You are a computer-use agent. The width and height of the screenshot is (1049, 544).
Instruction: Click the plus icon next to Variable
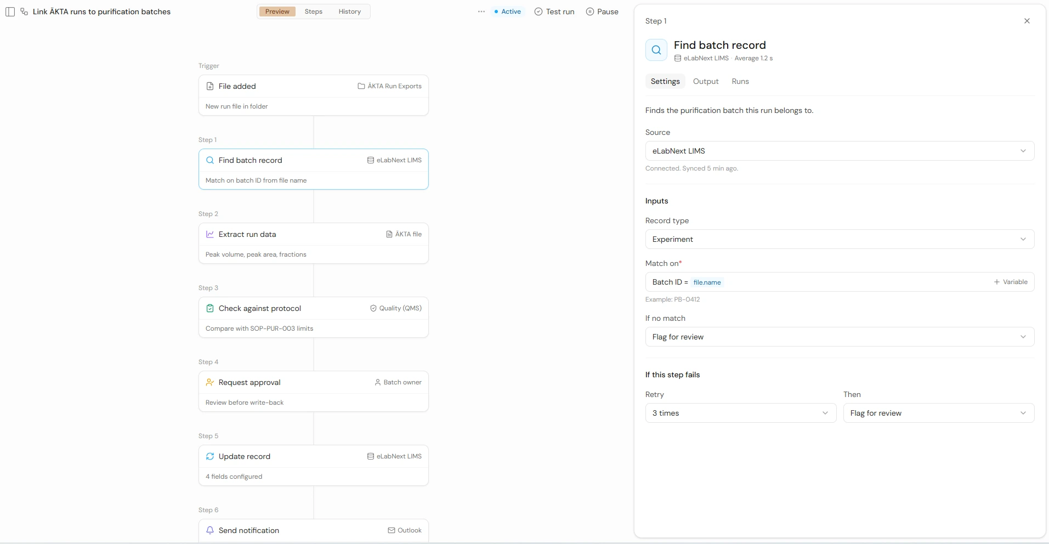tap(997, 282)
